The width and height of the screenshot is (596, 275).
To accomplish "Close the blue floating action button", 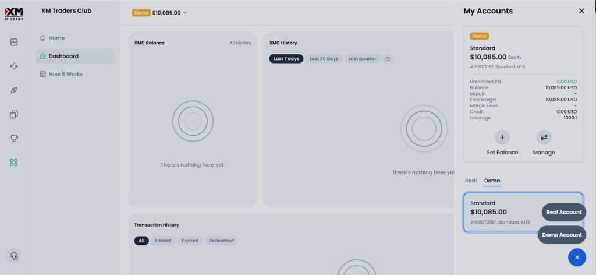I will [x=577, y=258].
